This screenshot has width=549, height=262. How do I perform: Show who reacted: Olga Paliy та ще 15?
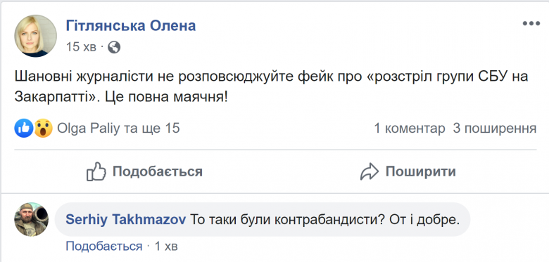click(x=118, y=129)
